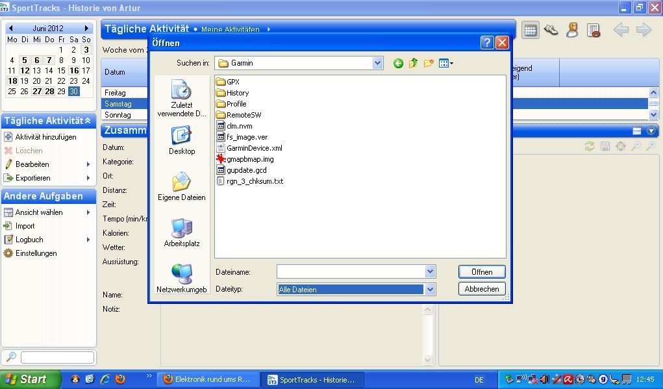Viewport: 663px width, 389px height.
Task: Cancel dialog with Abbrechen button
Action: click(x=481, y=289)
